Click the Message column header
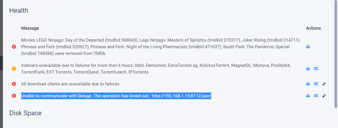 pyautogui.click(x=30, y=28)
